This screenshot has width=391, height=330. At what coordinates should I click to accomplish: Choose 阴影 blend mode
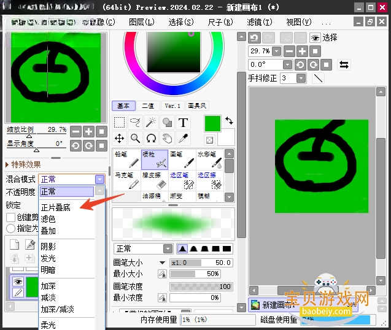pos(48,247)
